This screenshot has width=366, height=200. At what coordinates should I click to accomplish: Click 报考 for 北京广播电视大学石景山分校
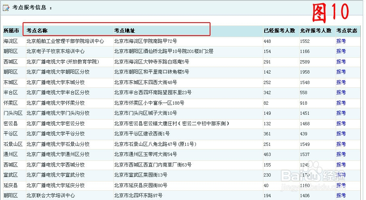[341, 144]
